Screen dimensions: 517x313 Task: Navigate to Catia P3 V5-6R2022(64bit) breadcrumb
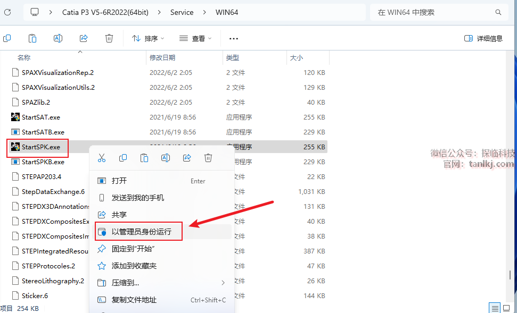(105, 13)
